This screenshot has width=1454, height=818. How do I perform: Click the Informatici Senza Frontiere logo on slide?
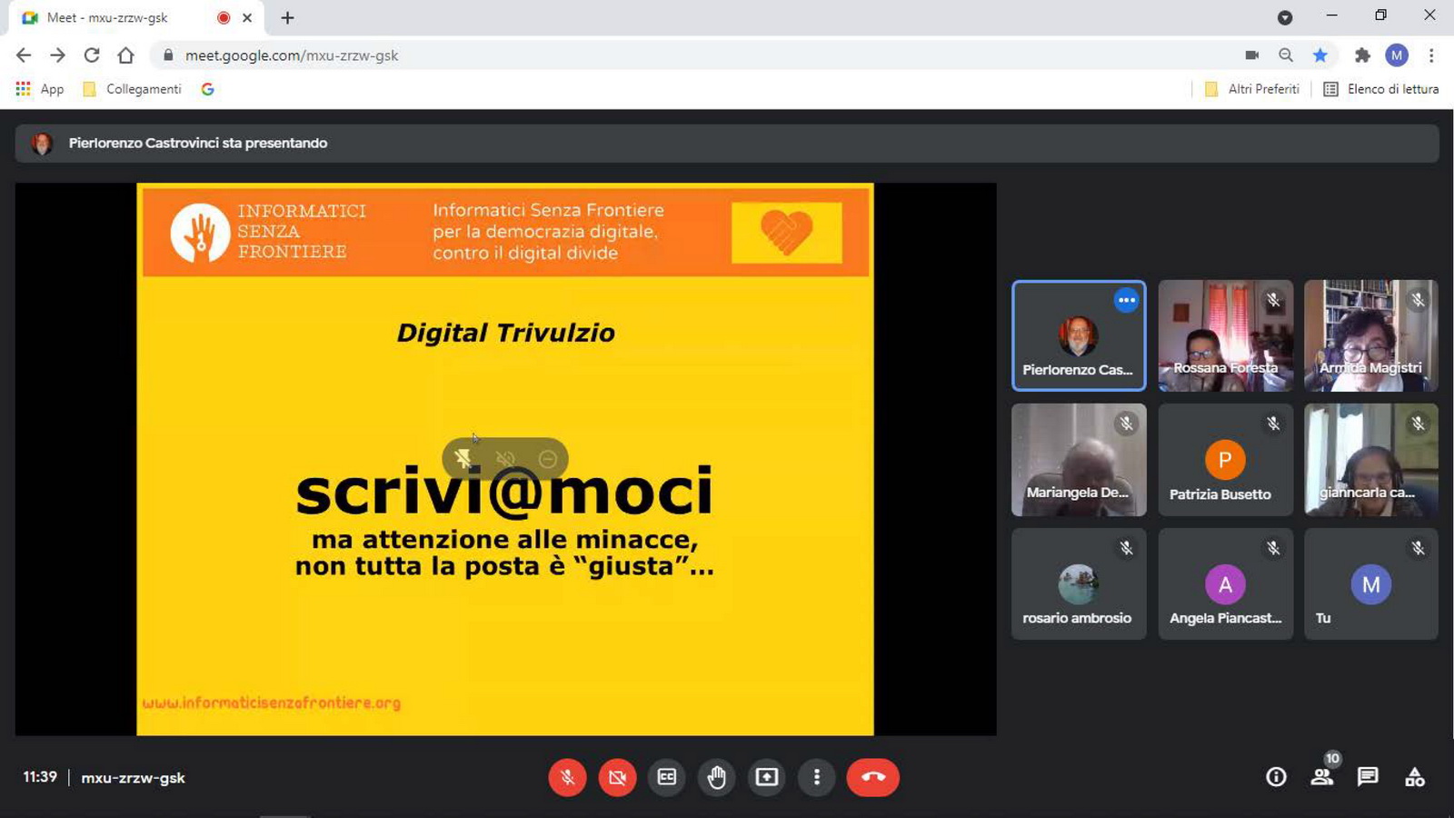(269, 232)
